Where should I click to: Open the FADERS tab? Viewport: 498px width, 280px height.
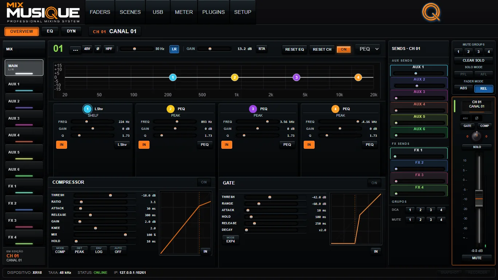point(100,12)
